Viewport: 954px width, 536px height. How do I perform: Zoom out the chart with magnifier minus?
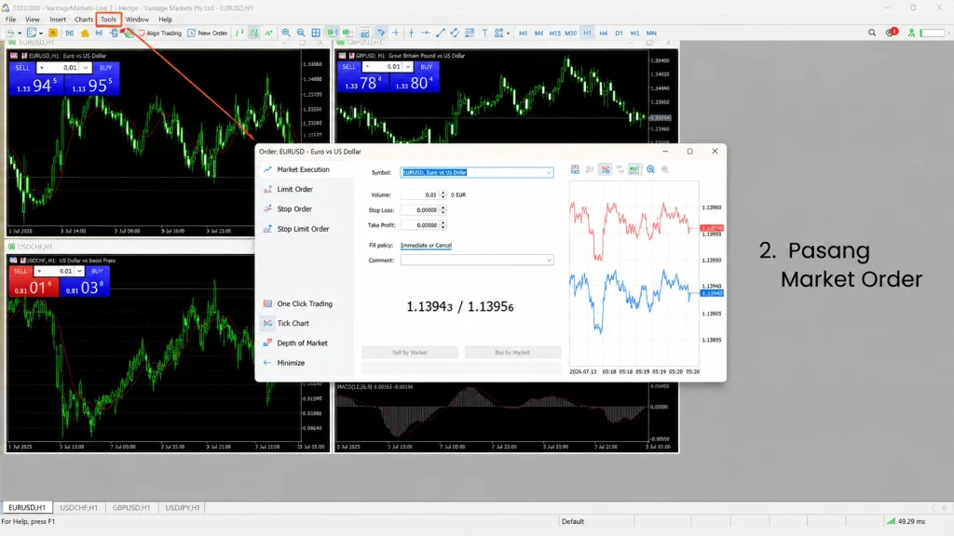pyautogui.click(x=301, y=33)
